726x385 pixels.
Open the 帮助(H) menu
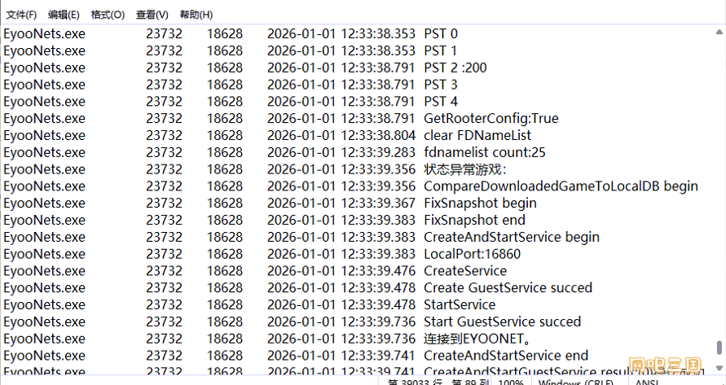point(196,15)
